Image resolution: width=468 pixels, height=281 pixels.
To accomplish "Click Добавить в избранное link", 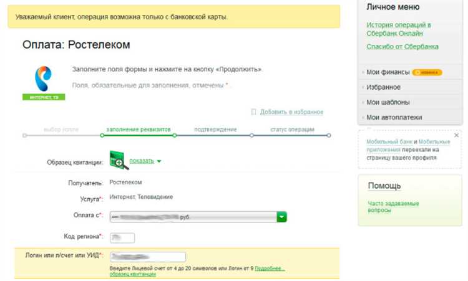I will click(x=291, y=112).
